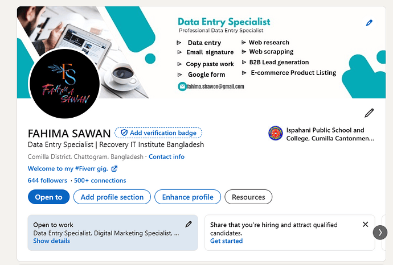
Task: Dismiss the hiring suggestion card
Action: [x=366, y=224]
